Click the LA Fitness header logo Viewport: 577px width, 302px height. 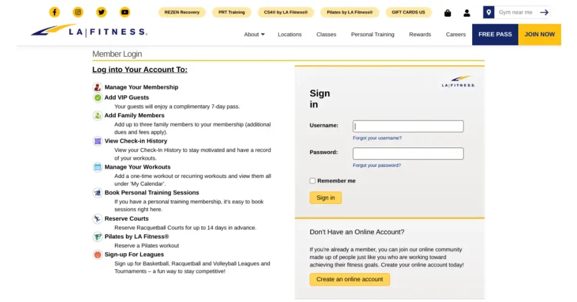click(x=89, y=31)
